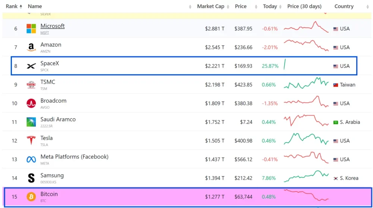The image size is (373, 208).
Task: Click the Broadcom logo icon
Action: click(x=31, y=103)
